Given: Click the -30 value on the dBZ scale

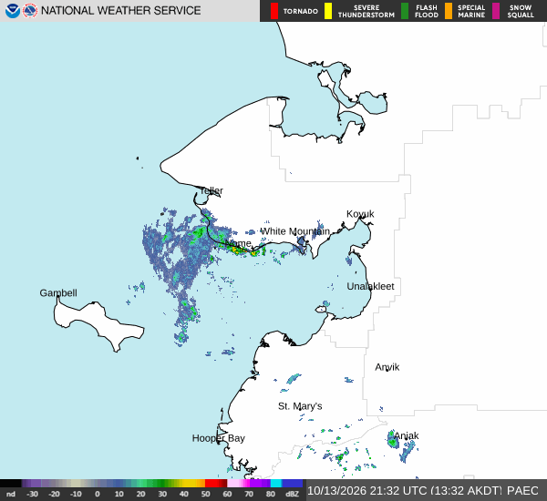Looking at the screenshot, I should (x=32, y=494).
